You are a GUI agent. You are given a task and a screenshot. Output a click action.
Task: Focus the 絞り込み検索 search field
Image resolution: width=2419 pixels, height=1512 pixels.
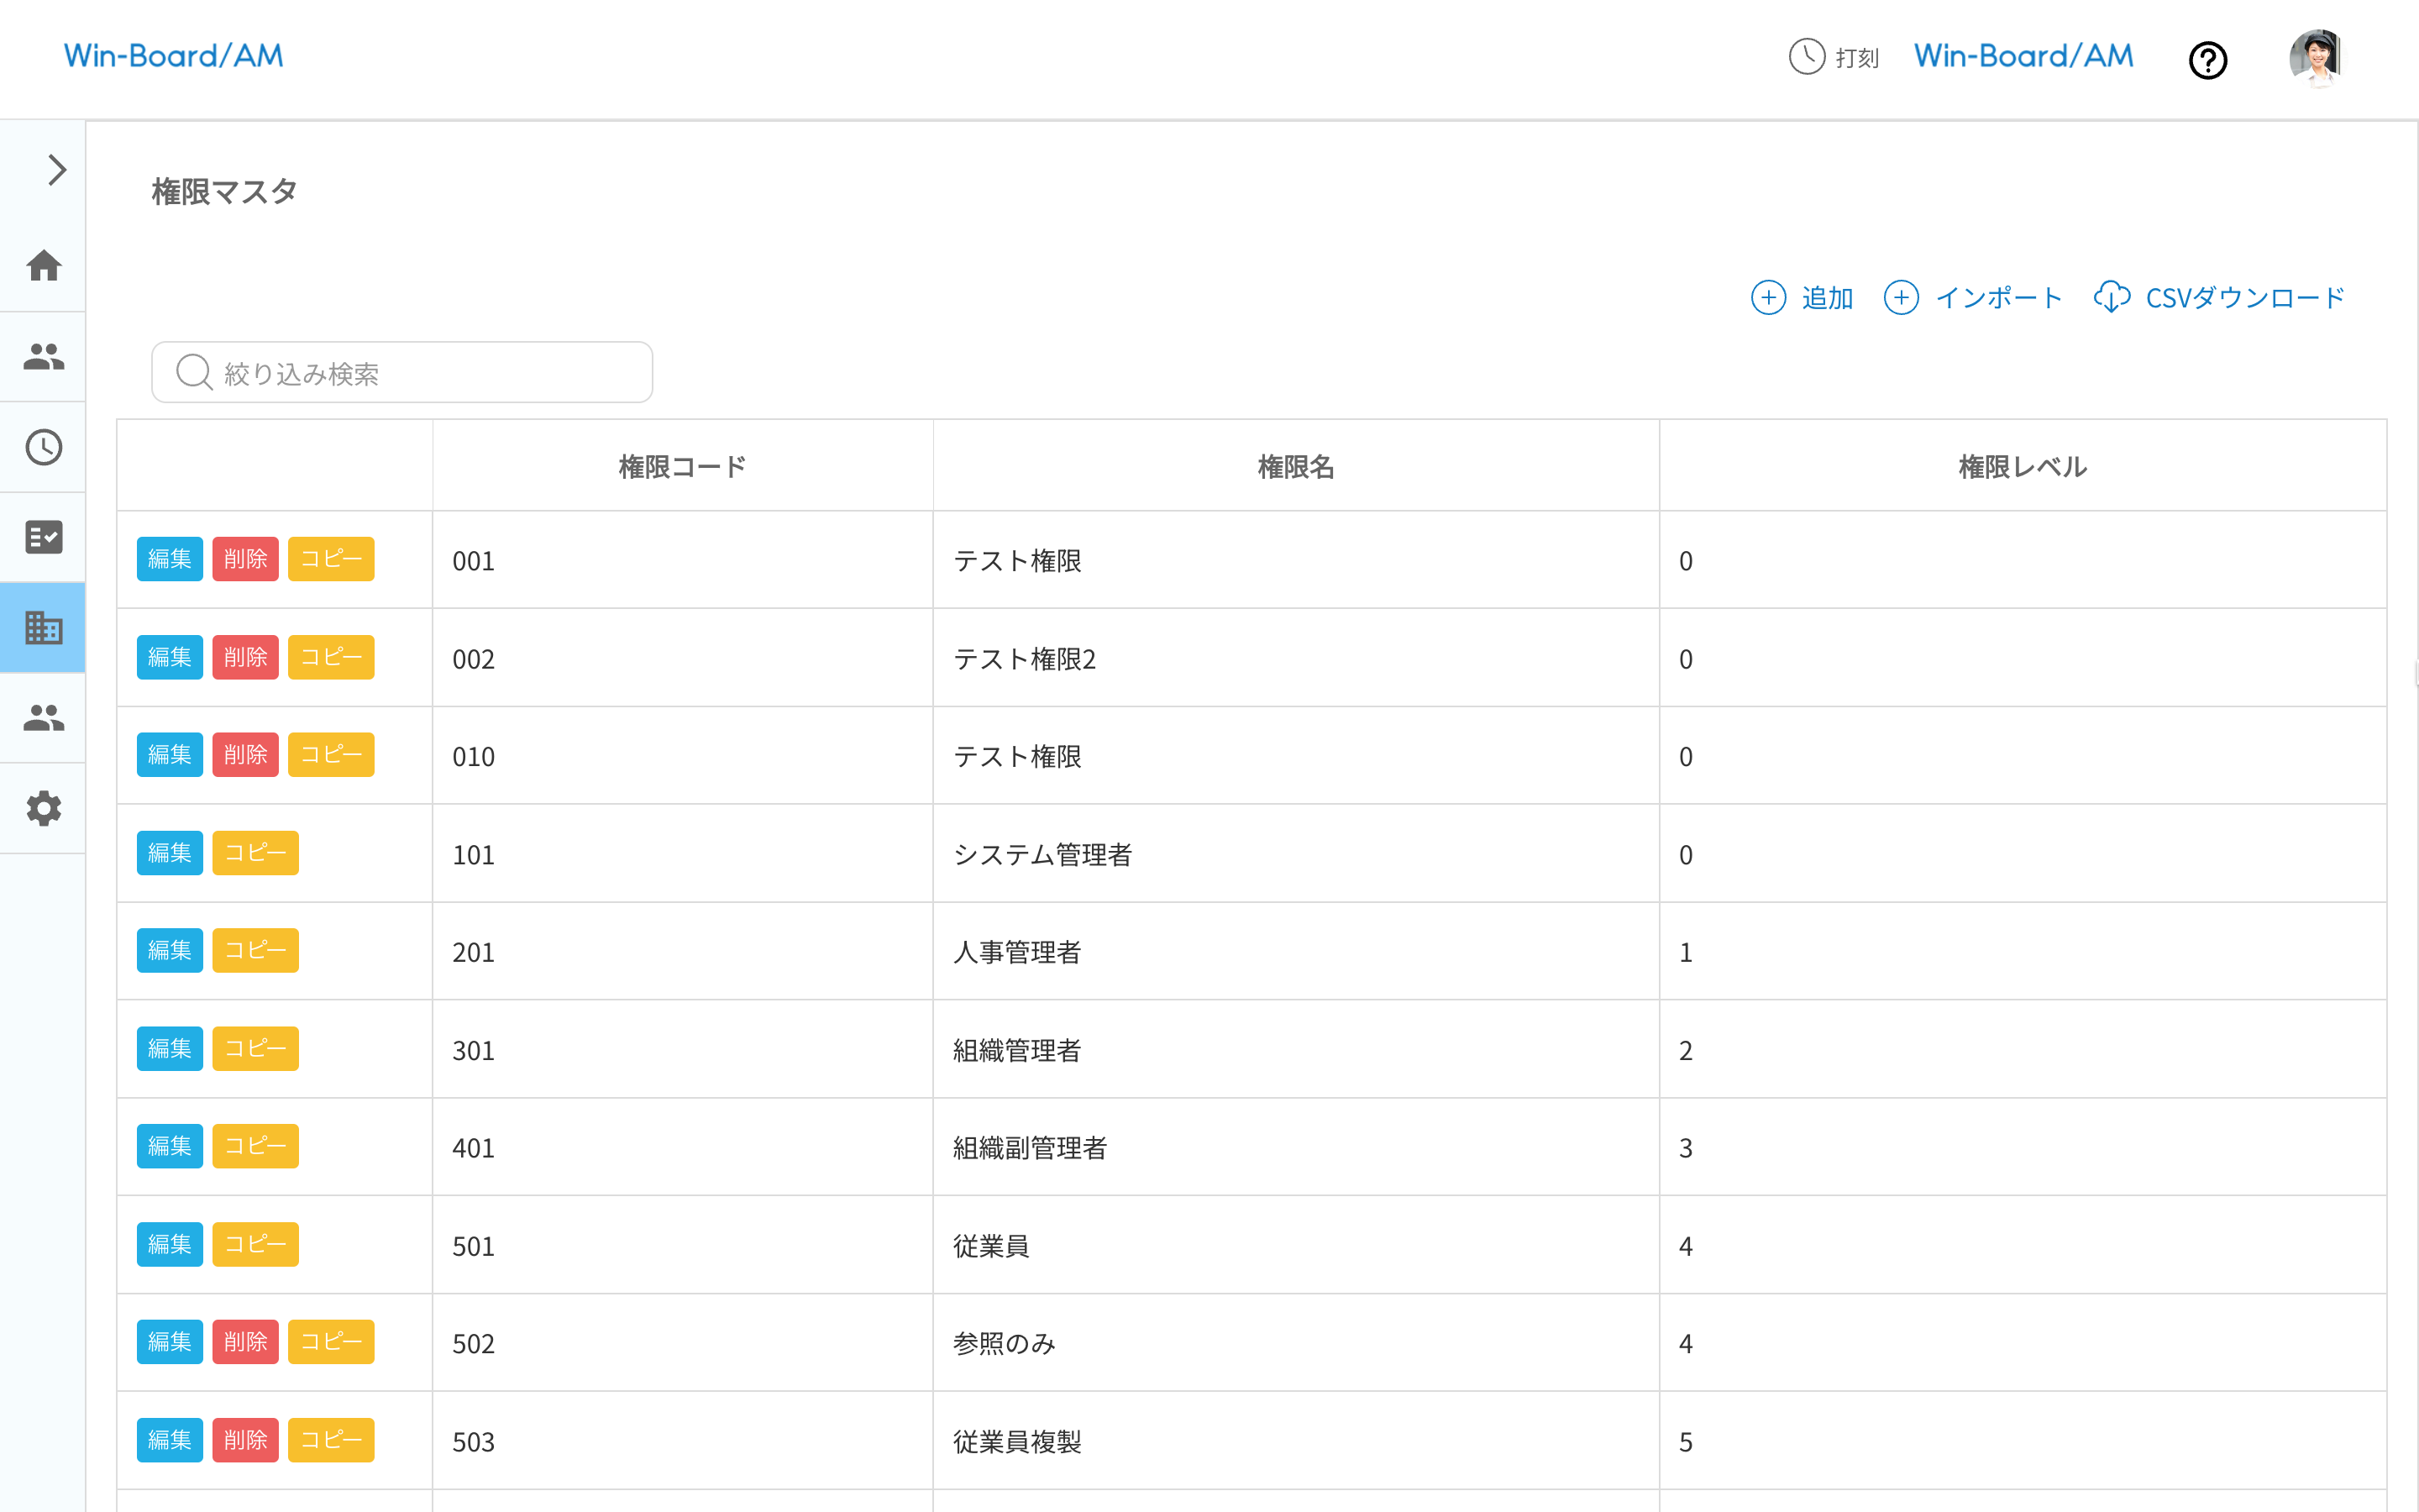pos(401,373)
